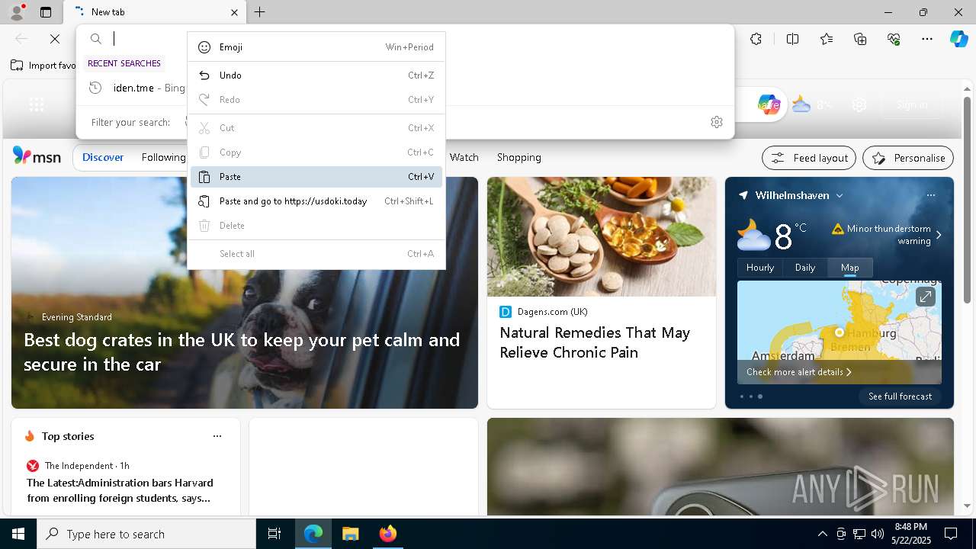Image resolution: width=976 pixels, height=549 pixels.
Task: Open Top stories more options ellipsis
Action: [x=217, y=436]
